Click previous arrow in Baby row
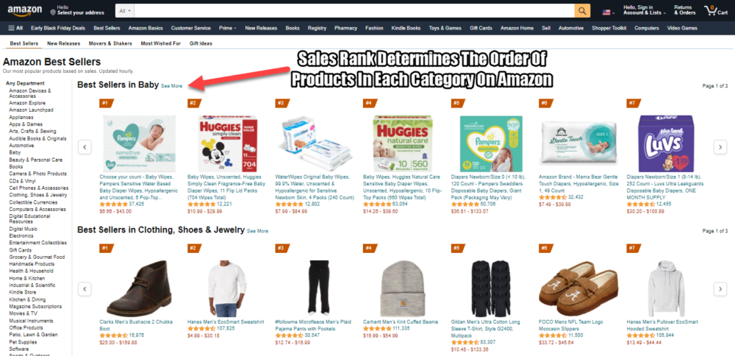The image size is (735, 356). (x=85, y=147)
